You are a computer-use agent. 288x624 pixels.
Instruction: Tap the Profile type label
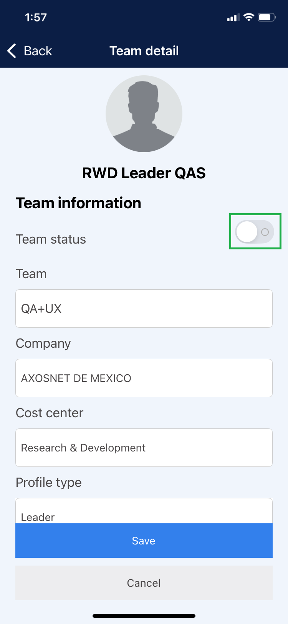49,483
